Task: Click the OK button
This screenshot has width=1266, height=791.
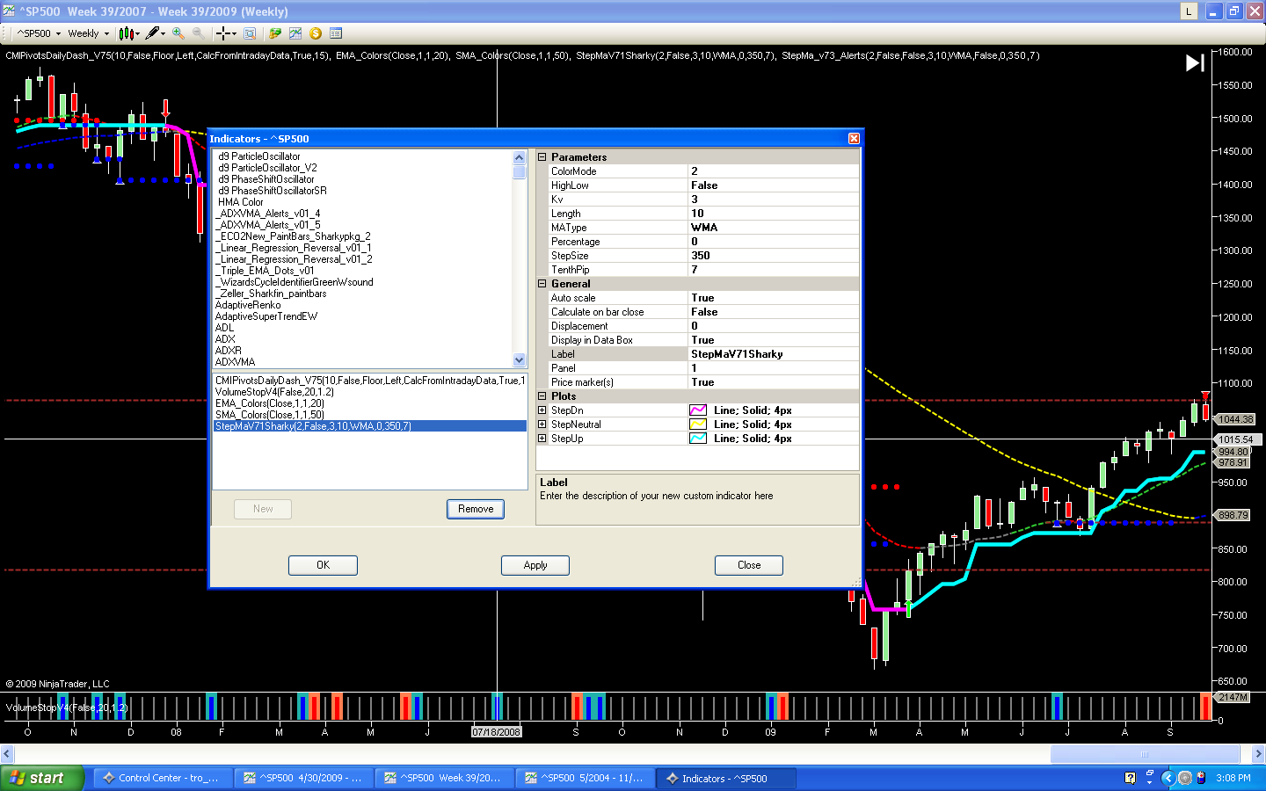Action: click(323, 565)
